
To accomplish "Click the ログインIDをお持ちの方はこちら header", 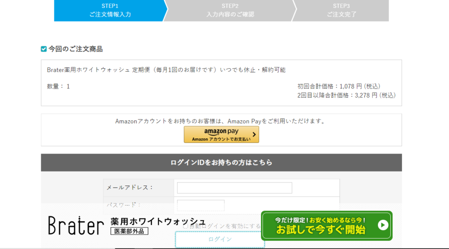I will click(221, 163).
